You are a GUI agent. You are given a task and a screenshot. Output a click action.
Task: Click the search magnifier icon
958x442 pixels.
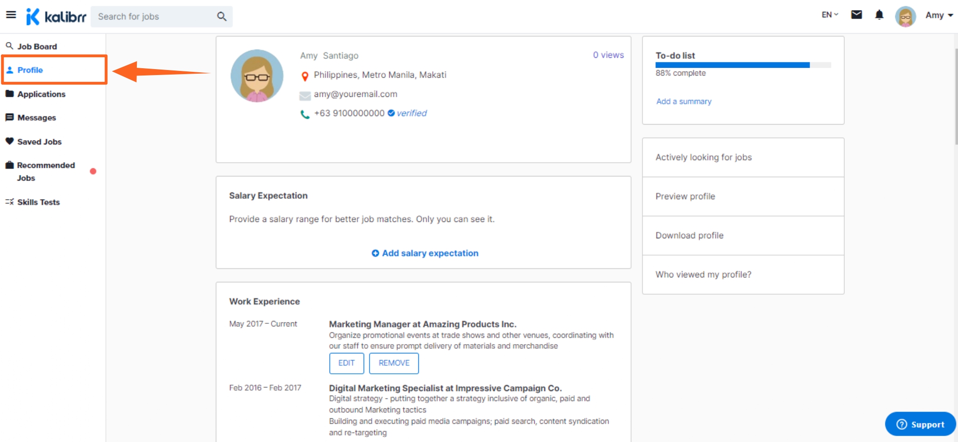click(x=221, y=17)
